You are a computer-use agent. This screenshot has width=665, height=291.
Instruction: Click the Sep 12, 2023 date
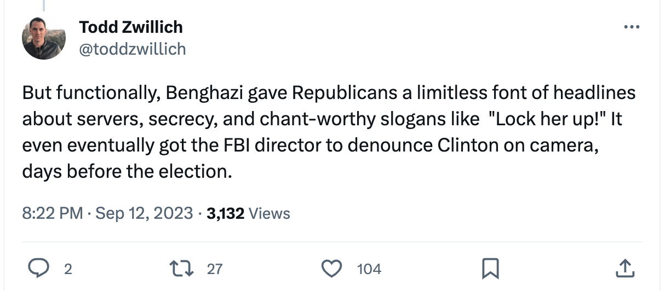click(144, 213)
